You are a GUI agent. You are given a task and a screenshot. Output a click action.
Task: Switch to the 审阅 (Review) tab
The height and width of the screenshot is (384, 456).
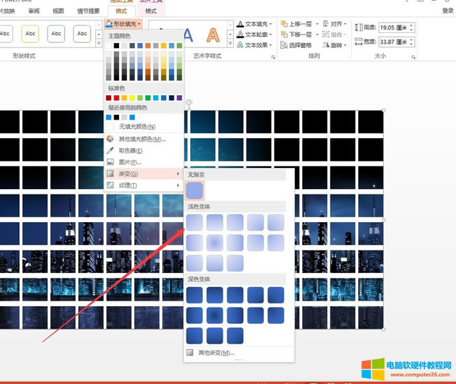(34, 11)
